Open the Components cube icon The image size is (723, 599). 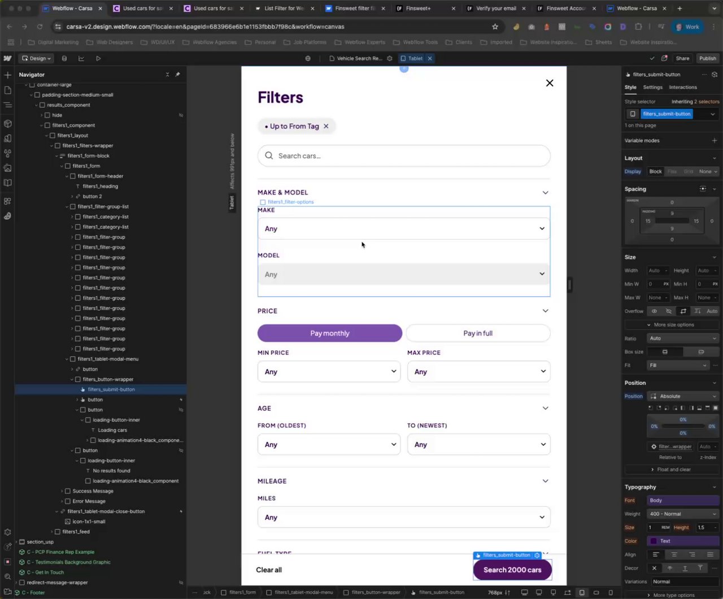tap(7, 123)
